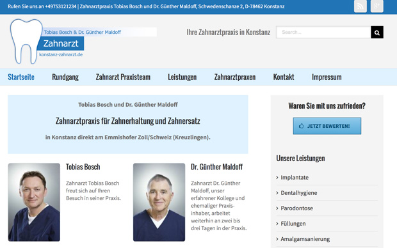Click the konstanz-zahnarzt.de logo text
Image resolution: width=397 pixels, height=248 pixels.
click(61, 54)
